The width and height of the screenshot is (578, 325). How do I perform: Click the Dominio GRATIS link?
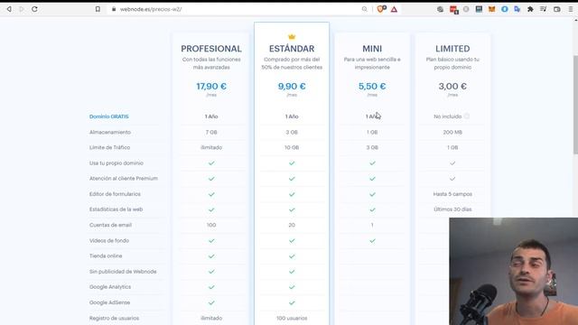(108, 116)
